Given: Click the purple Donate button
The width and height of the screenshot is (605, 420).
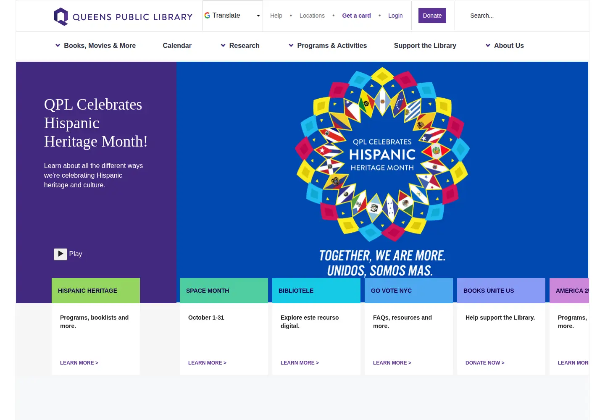Looking at the screenshot, I should coord(432,16).
